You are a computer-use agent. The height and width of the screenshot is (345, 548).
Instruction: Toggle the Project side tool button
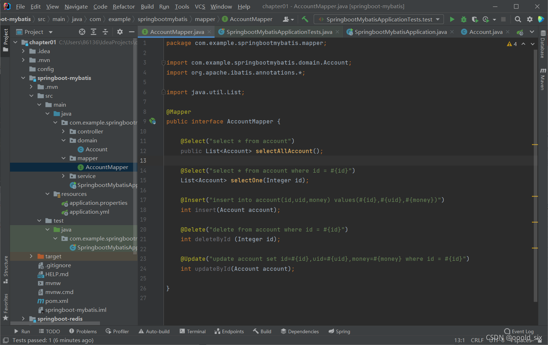[x=6, y=40]
